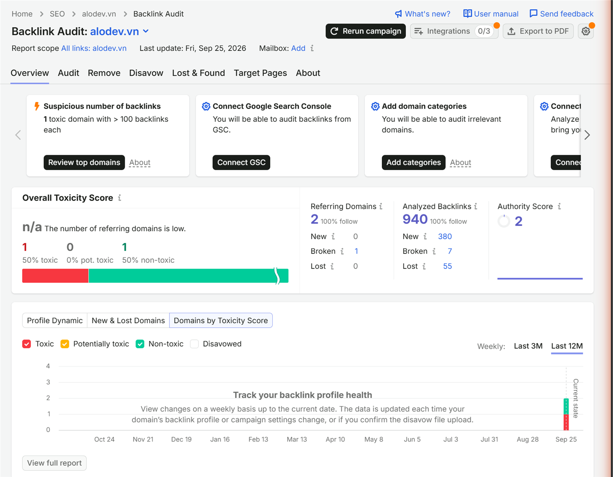Click the Mailbox Add link
This screenshot has width=613, height=477.
298,48
